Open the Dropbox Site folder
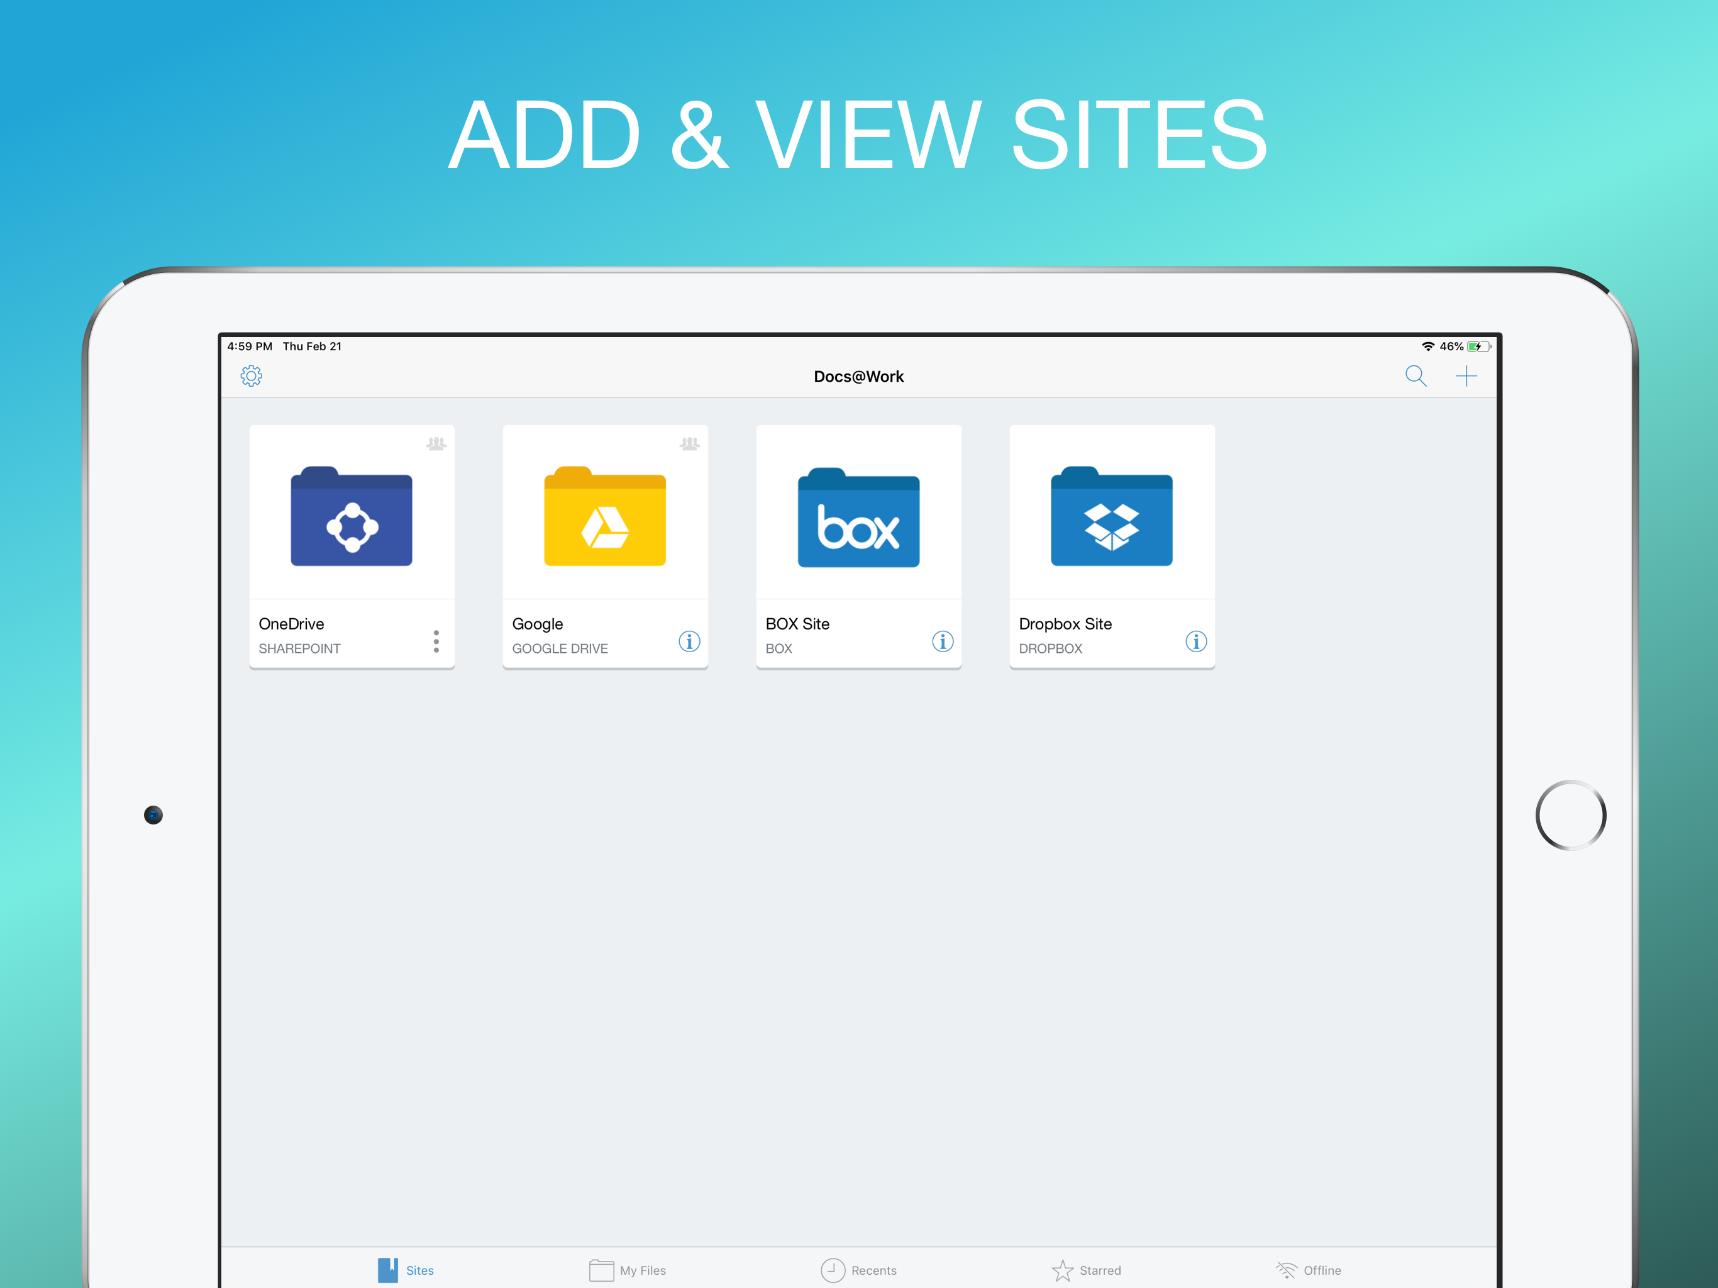Viewport: 1718px width, 1288px height. [x=1111, y=516]
